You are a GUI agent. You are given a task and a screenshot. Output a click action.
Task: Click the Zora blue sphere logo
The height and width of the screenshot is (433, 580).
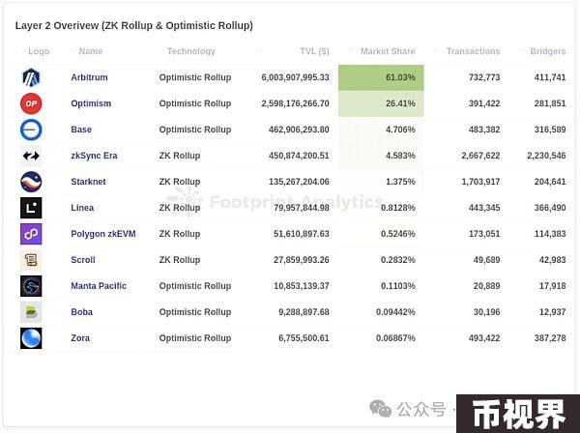click(x=31, y=338)
